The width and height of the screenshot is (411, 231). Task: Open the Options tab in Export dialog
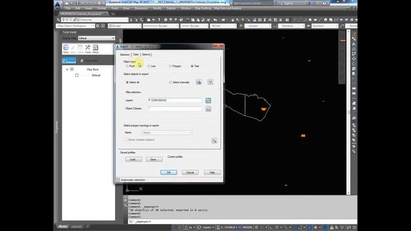(x=146, y=55)
